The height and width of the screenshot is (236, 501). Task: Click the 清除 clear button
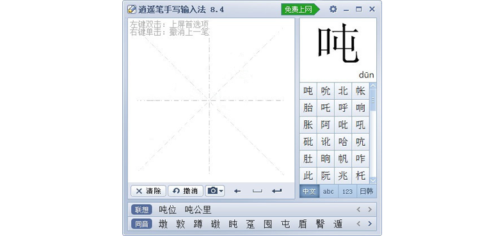tap(148, 191)
